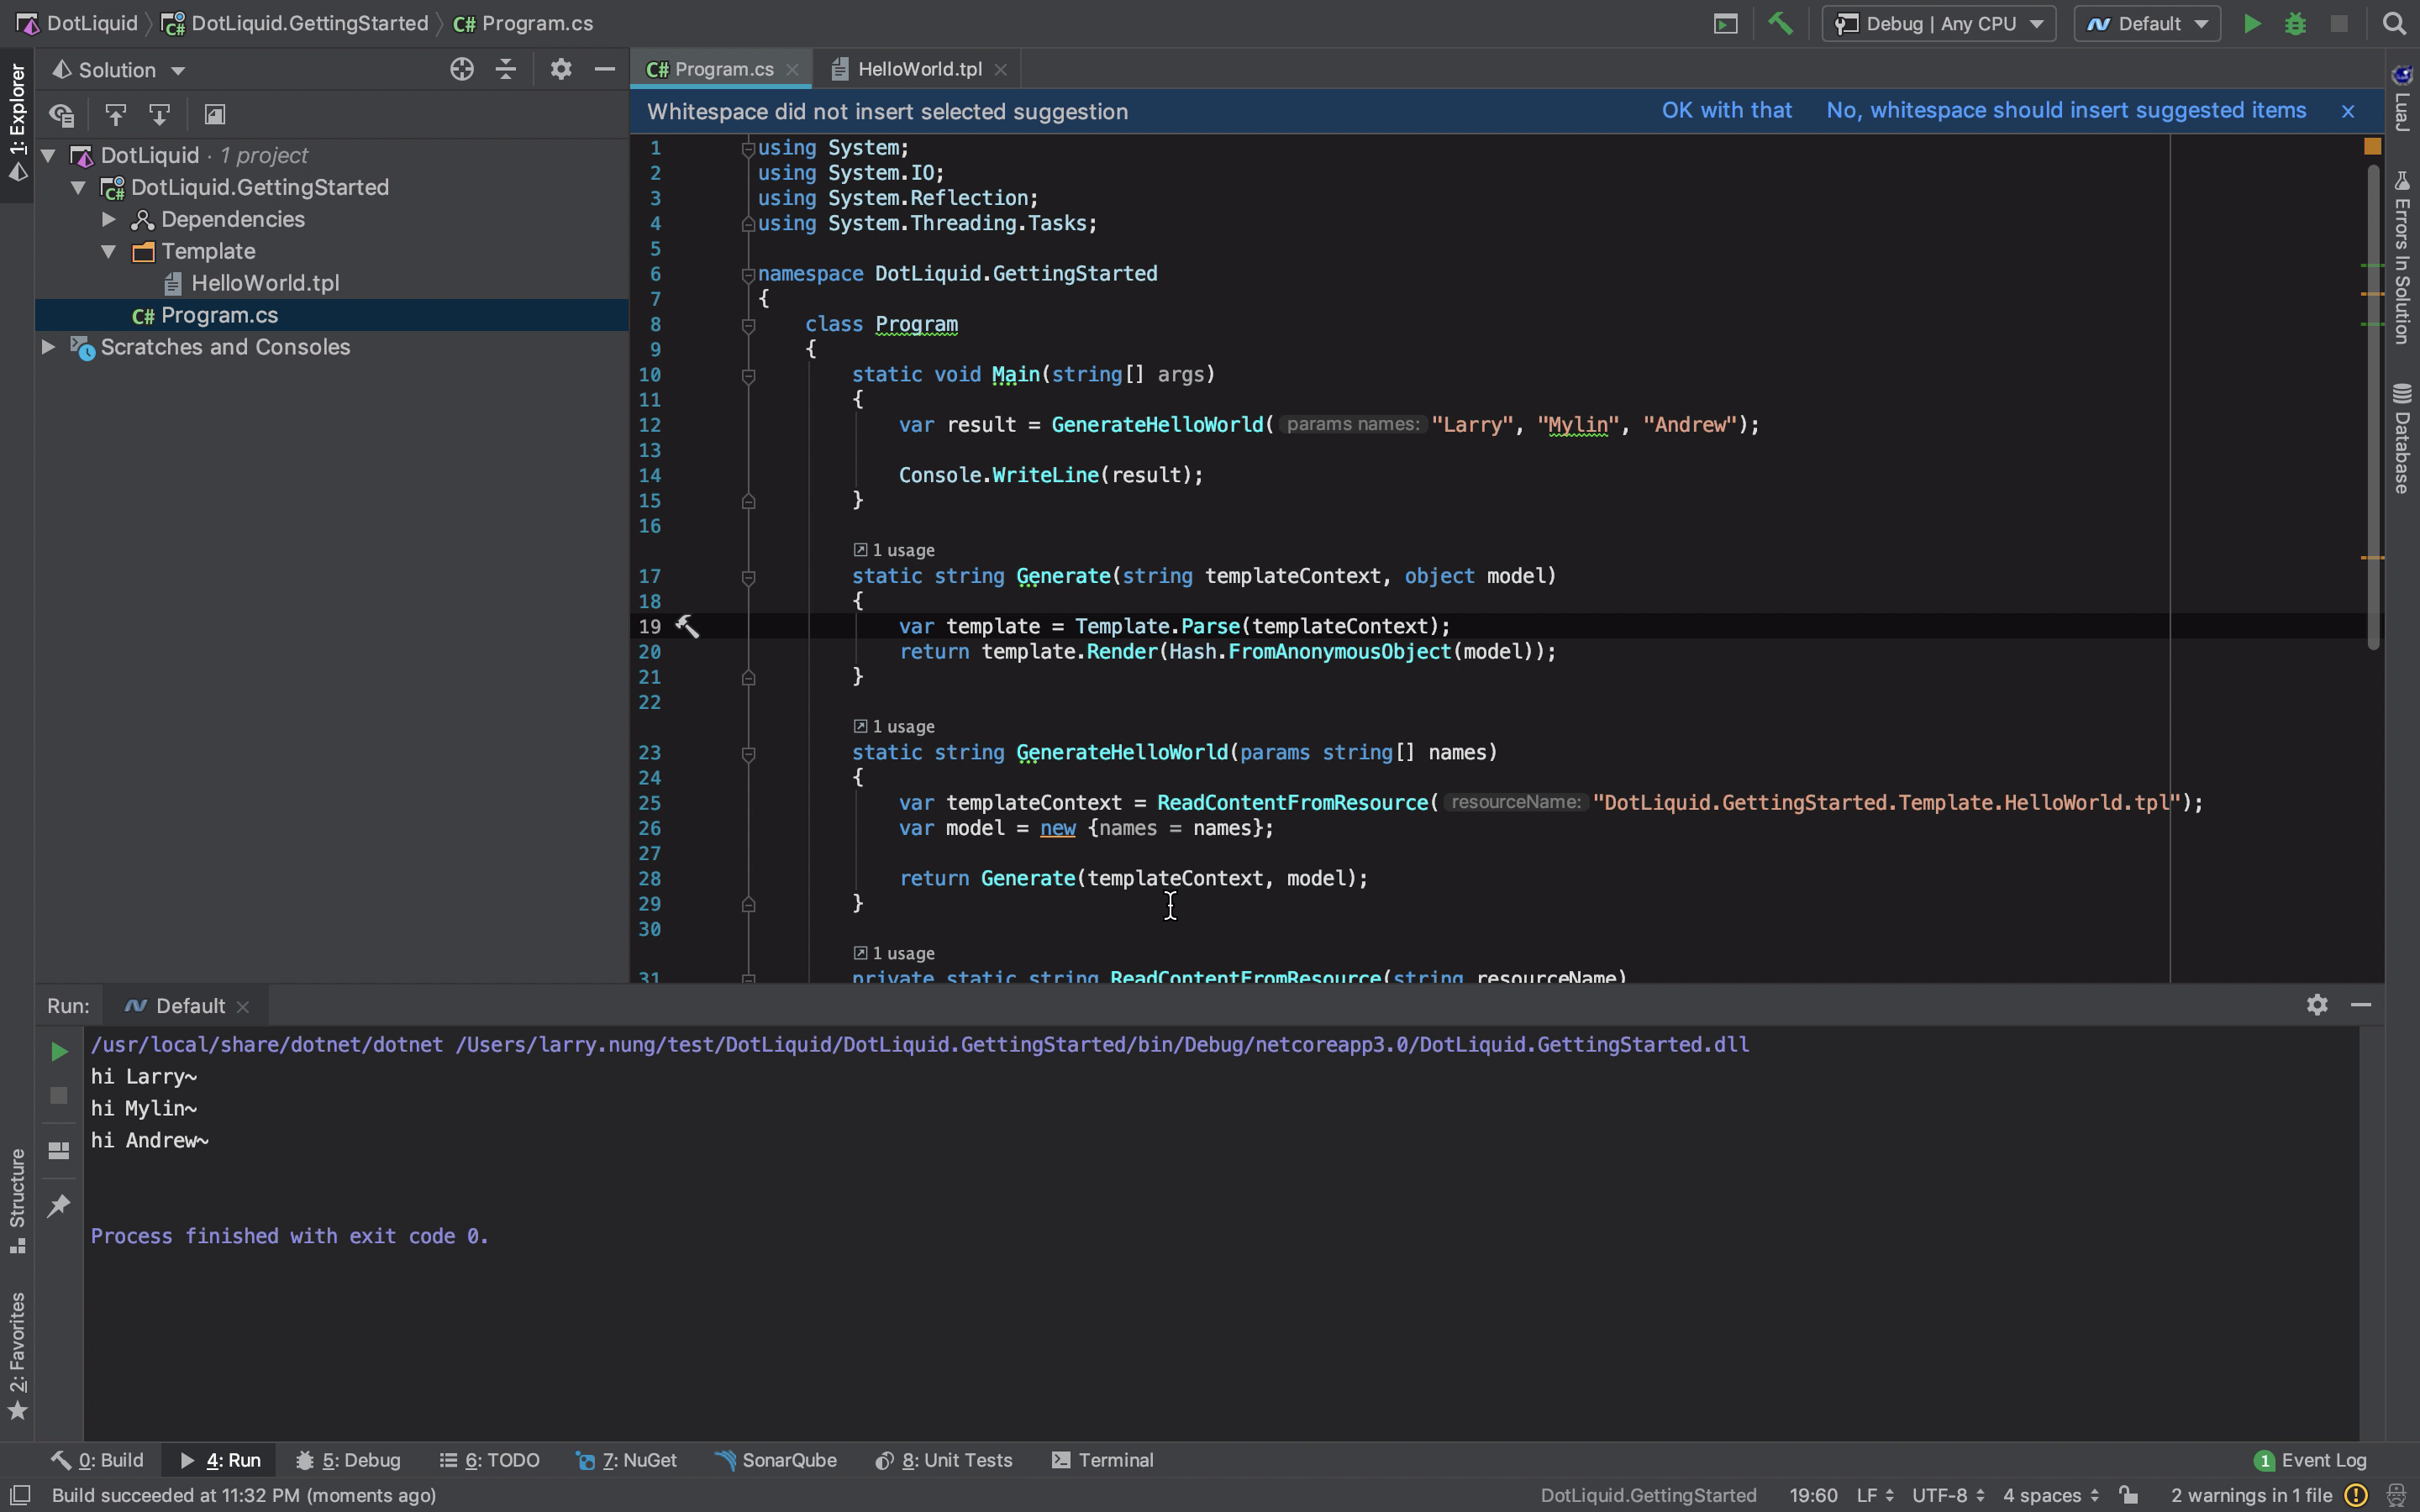Collapse the DotLiquid.GettingStarted project node
The height and width of the screenshot is (1512, 2420).
78,187
